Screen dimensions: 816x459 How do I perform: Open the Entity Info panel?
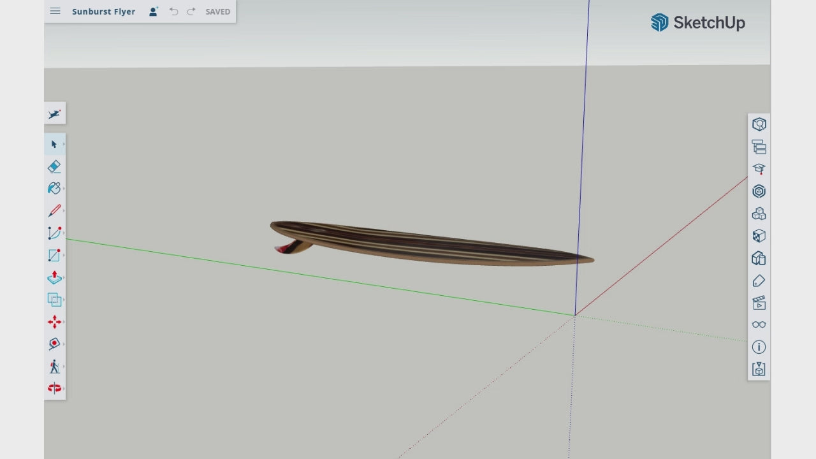click(759, 124)
